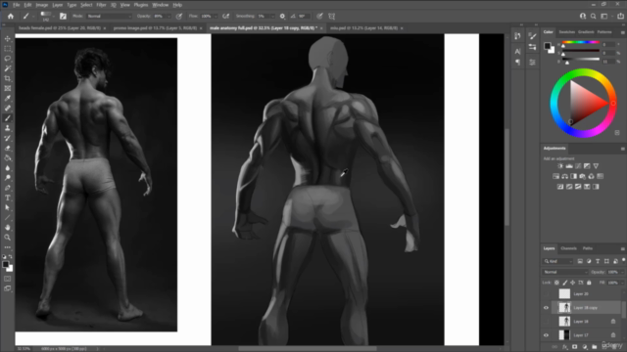
Task: Click the brightness slider bar
Action: tap(581, 59)
